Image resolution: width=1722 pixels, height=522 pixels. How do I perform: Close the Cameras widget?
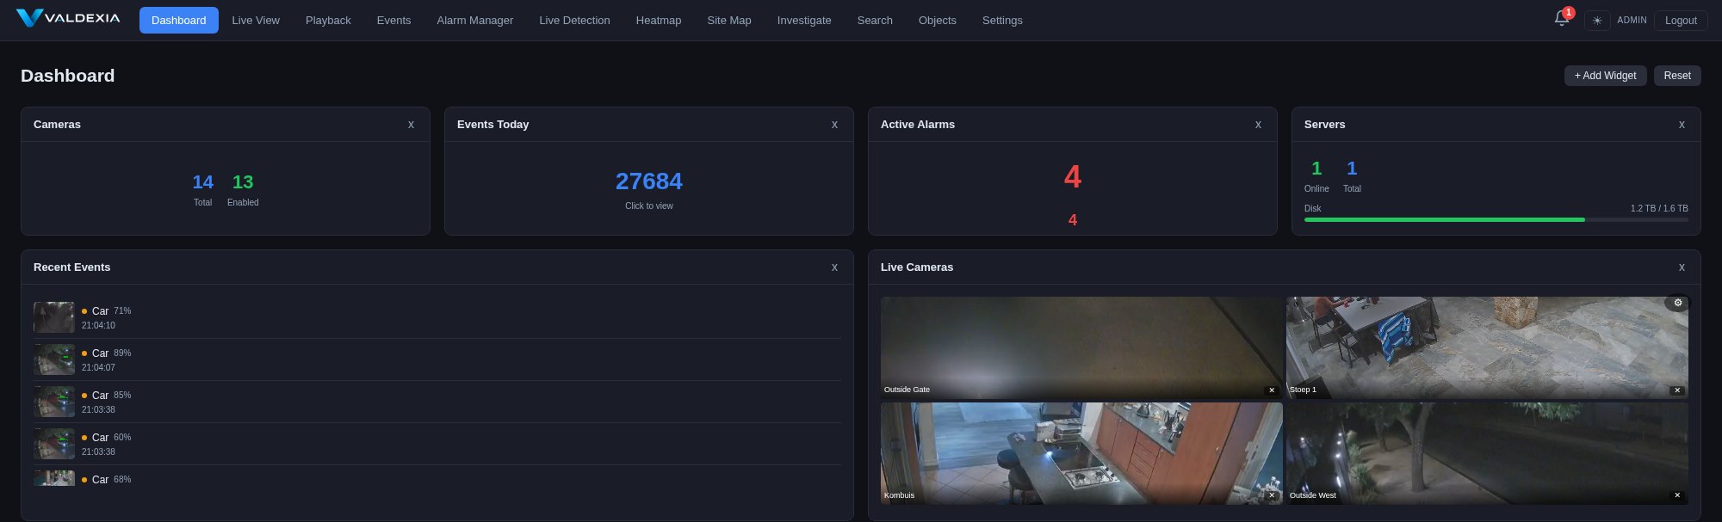[411, 125]
